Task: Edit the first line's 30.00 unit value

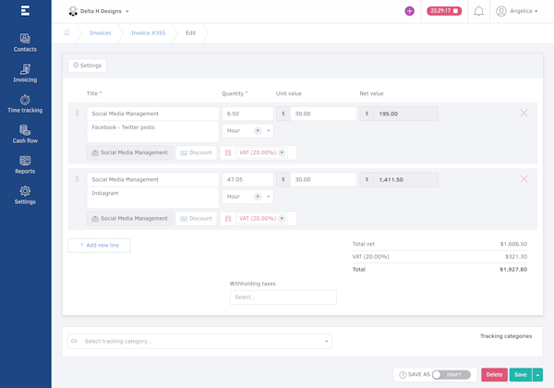Action: 323,114
